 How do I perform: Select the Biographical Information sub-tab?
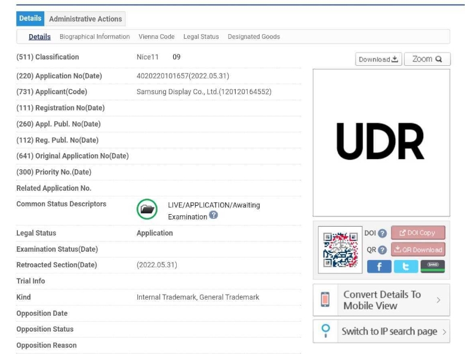click(94, 37)
